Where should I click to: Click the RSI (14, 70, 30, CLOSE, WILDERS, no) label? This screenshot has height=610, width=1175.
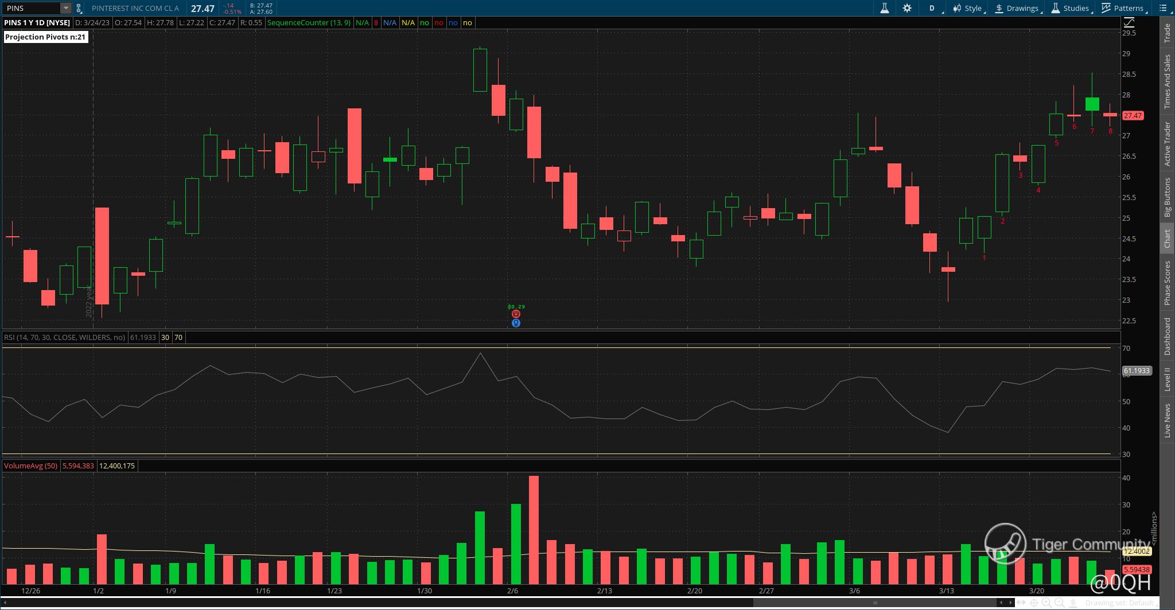(64, 337)
